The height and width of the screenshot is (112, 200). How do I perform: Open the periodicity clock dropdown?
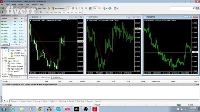(110, 8)
